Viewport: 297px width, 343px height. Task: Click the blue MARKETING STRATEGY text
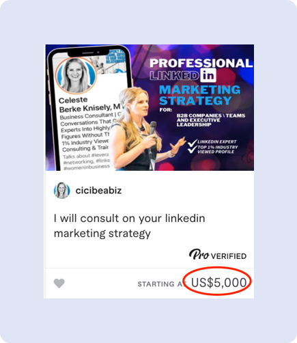coord(199,95)
